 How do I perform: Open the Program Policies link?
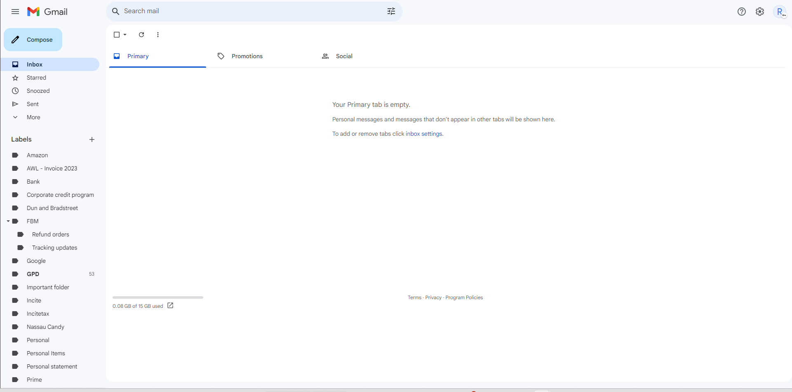pos(464,298)
